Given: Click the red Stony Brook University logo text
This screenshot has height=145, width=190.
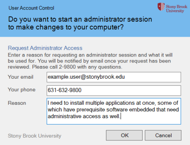Looking at the screenshot, I should coord(177,9).
